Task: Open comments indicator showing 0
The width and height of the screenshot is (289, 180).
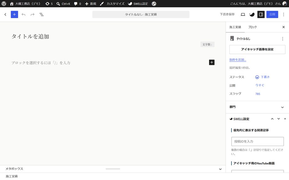Action: (x=77, y=4)
